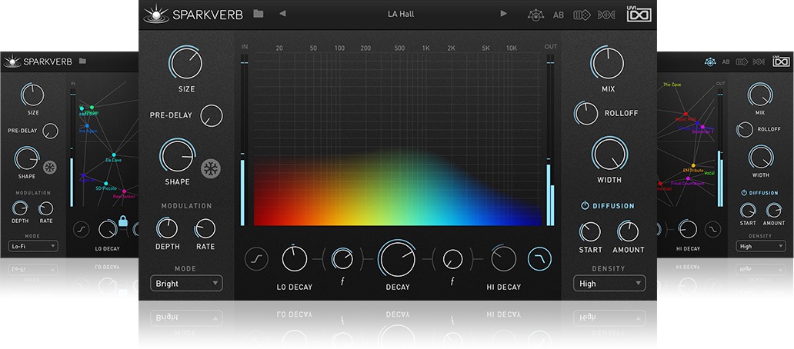
Task: Adjust the Size knob in center window
Action: point(185,63)
